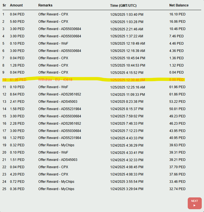Click the time 1/26/2025 1:03:40 PM
The image size is (204, 212).
(x=127, y=15)
